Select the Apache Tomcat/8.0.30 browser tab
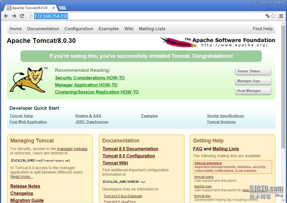This screenshot has width=287, height=203. 31,8
